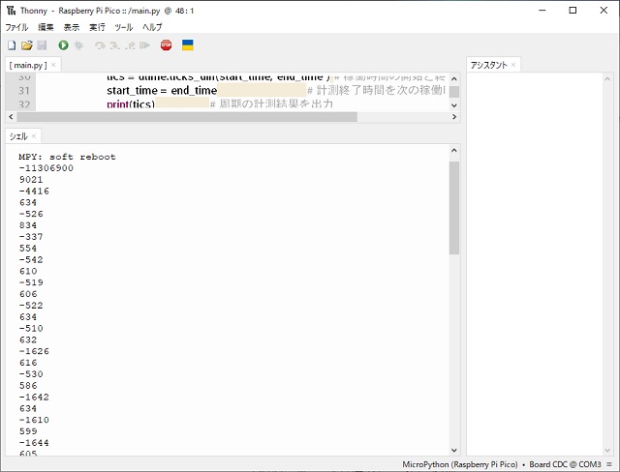The width and height of the screenshot is (620, 472).
Task: Click the save floppy disk icon
Action: pos(42,45)
